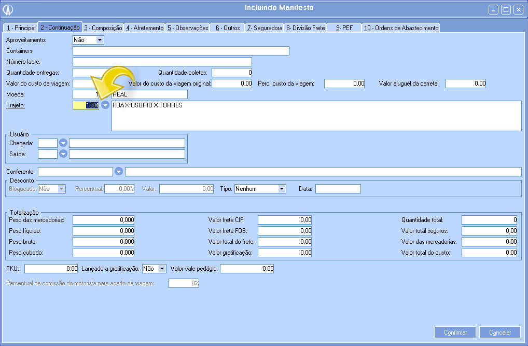Click into the Containers input field
This screenshot has width=528, height=346.
[x=180, y=51]
